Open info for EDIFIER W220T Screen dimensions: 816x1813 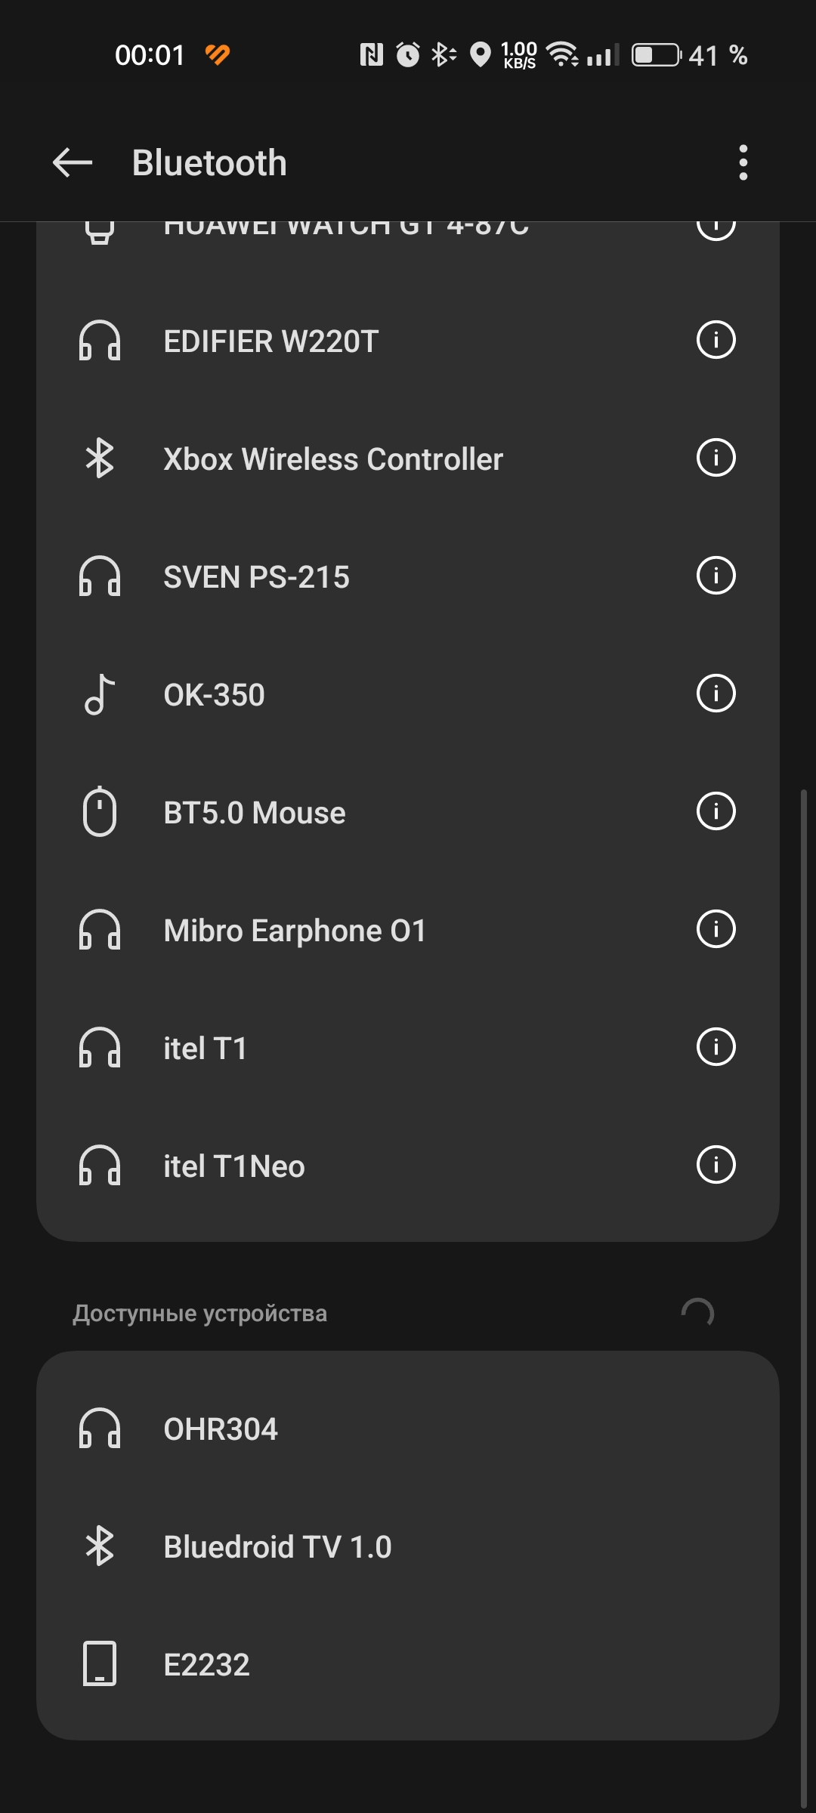[716, 340]
